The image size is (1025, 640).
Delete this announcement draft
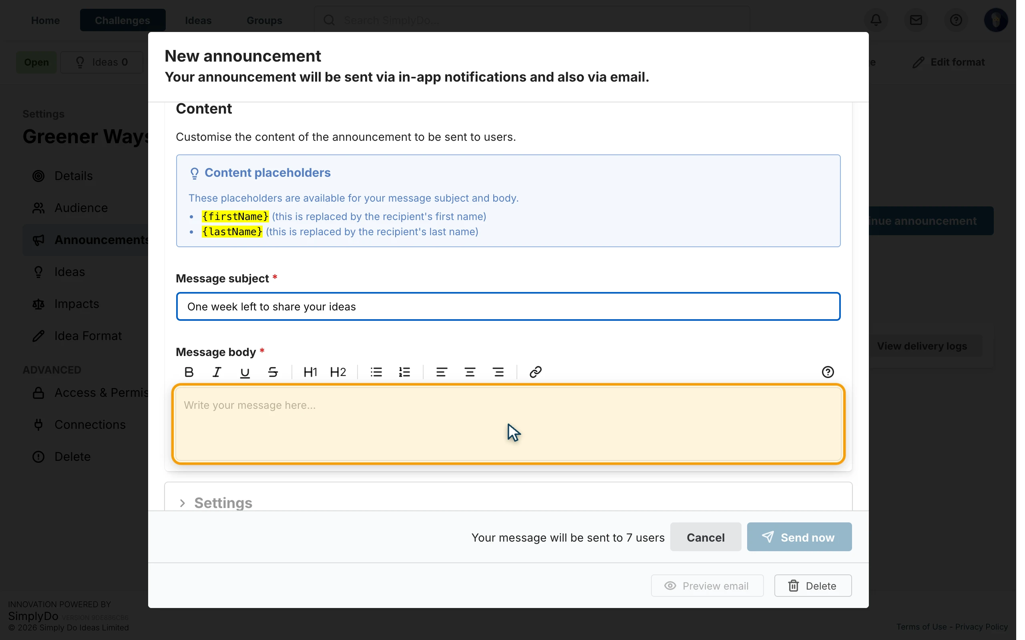click(x=813, y=586)
